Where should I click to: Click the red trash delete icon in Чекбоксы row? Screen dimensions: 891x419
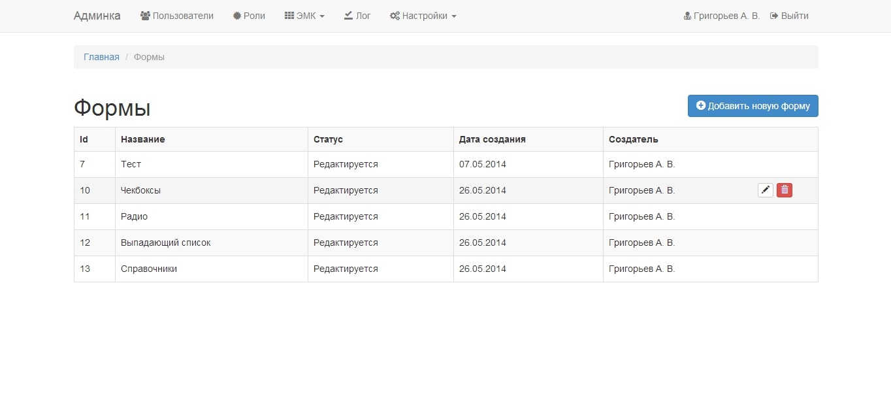[x=785, y=190]
